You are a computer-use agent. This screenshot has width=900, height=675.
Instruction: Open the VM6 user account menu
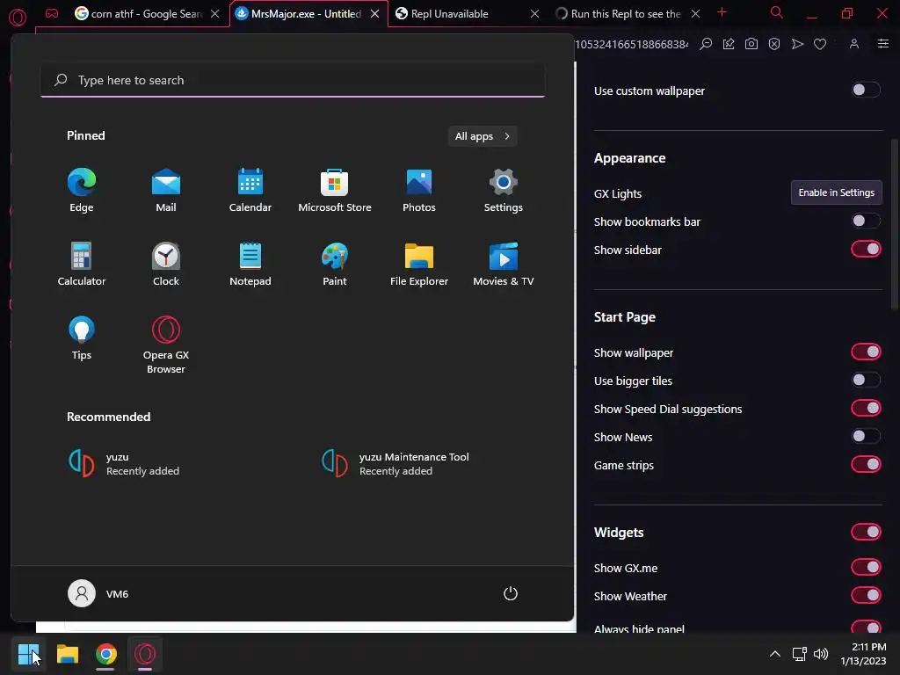pyautogui.click(x=98, y=593)
